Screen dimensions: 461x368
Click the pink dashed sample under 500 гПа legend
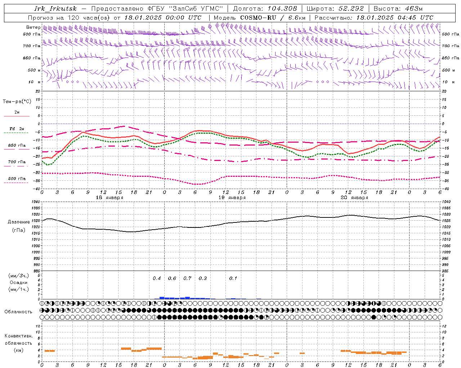click(x=16, y=183)
